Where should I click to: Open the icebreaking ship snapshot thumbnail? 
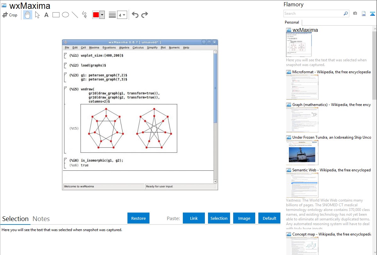302,152
